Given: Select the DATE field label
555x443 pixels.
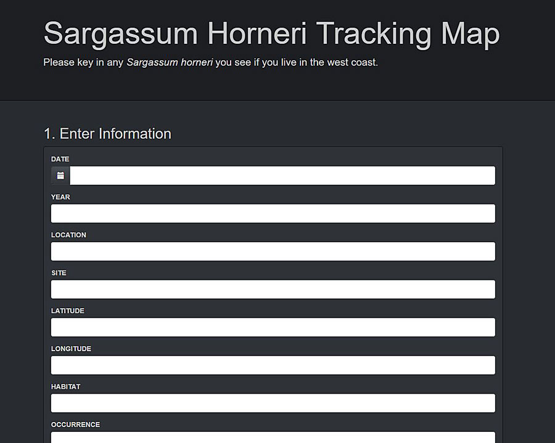Looking at the screenshot, I should (x=60, y=159).
